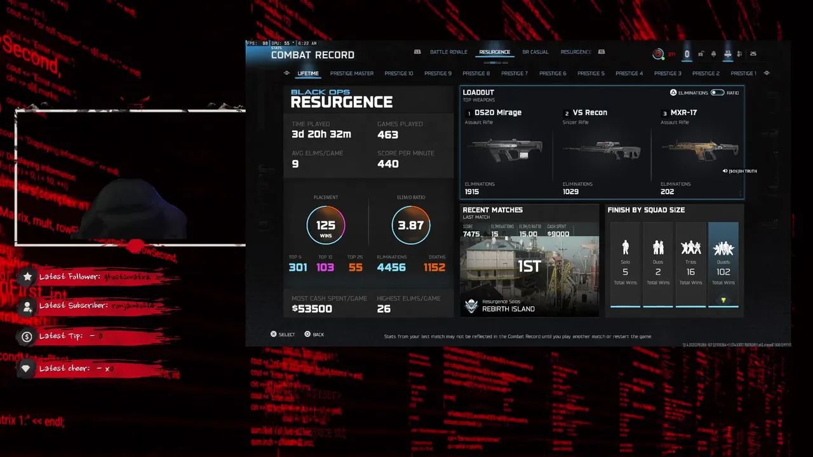Viewport: 813px width, 457px height.
Task: Click the R1 next-mode bumper icon
Action: (601, 52)
